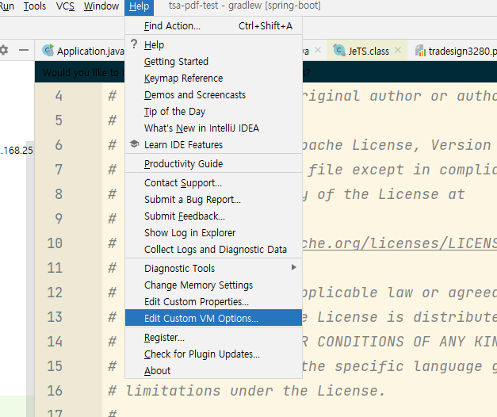Click the arrow next to Diagnostic Tools
Screen dimensions: 497x417
pyautogui.click(x=294, y=268)
